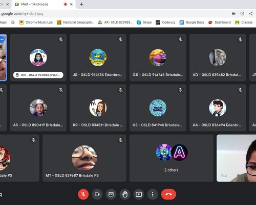The width and height of the screenshot is (256, 205).
Task: Close the Meet browser tab
Action: [x=71, y=4]
